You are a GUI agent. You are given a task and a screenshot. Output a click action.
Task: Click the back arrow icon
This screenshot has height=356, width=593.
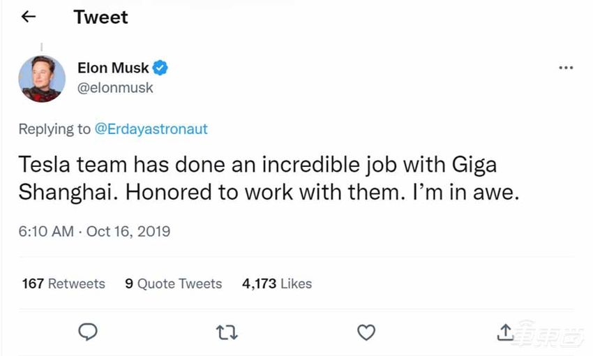pos(29,17)
